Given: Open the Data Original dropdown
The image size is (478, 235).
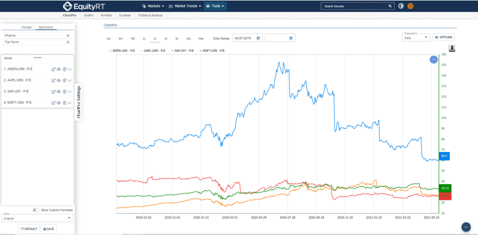Looking at the screenshot, I should (x=37, y=217).
